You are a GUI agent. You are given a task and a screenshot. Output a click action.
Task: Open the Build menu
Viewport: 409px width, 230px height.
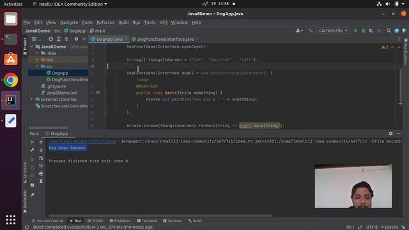(123, 22)
